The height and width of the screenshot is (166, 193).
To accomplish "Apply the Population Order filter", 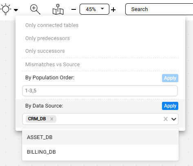I will (170, 78).
